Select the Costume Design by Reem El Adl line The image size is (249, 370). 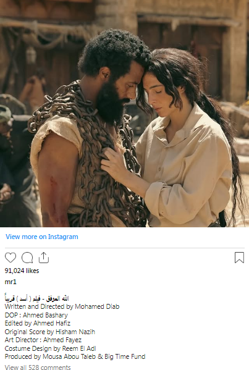tap(50, 348)
